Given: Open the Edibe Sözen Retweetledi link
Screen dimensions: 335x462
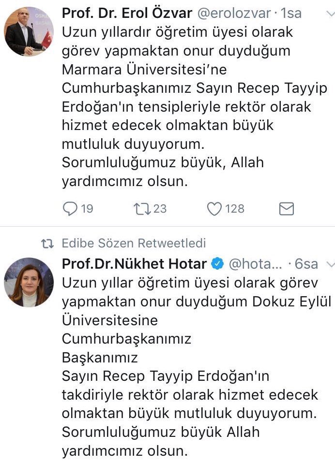Looking at the screenshot, I should 134,243.
